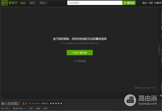This screenshot has height=111, width=162.
Task: Click the 喜剧 tag
Action: (38, 108)
